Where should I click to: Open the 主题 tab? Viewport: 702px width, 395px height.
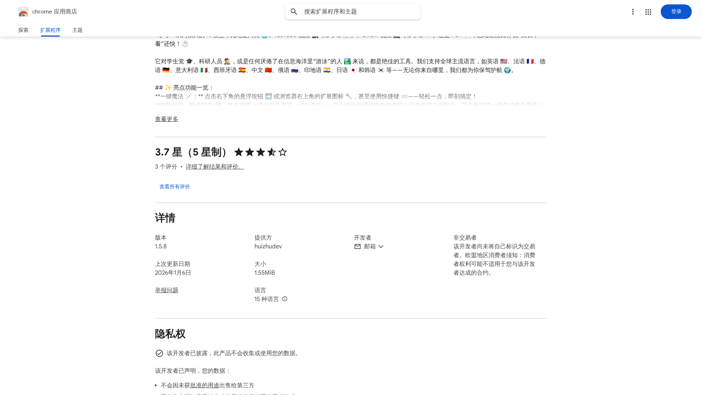(78, 30)
